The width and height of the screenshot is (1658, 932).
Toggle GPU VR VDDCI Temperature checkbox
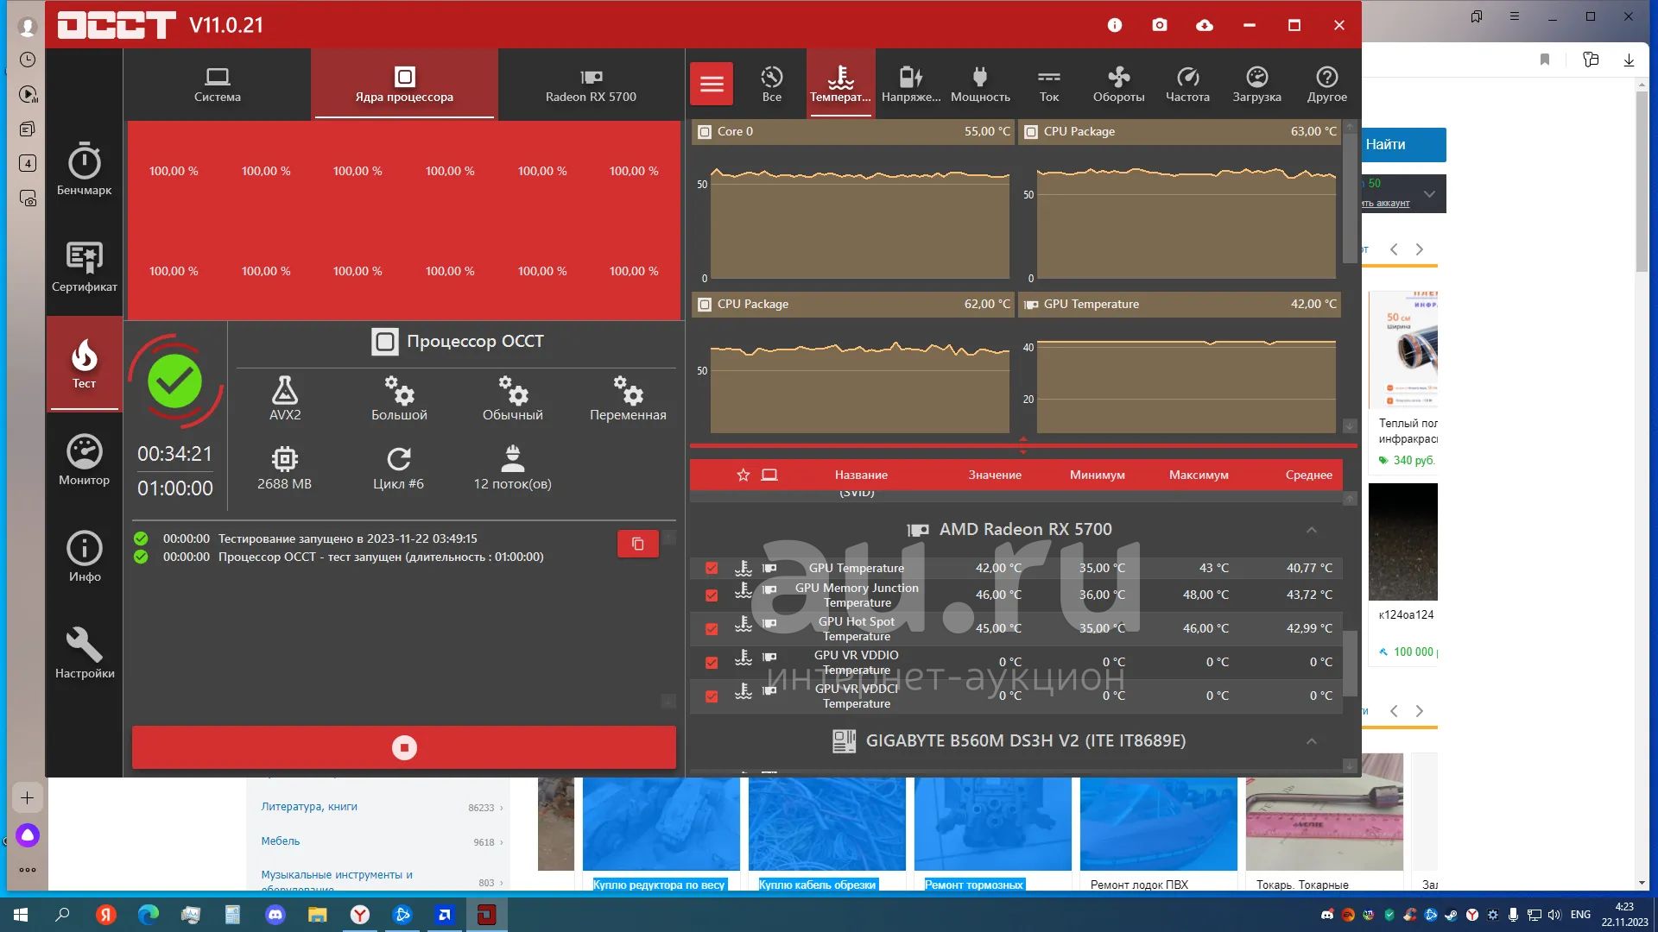click(712, 696)
